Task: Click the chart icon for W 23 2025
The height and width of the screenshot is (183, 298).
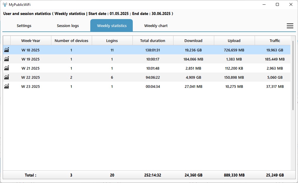Action: tap(6, 86)
